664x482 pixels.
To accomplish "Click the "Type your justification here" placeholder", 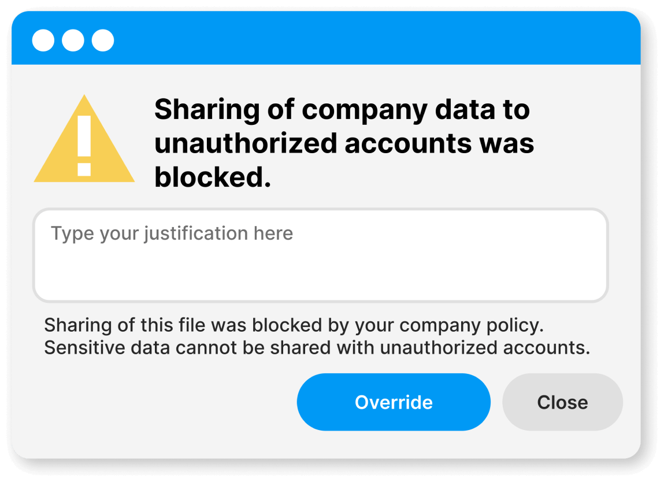I will [172, 233].
